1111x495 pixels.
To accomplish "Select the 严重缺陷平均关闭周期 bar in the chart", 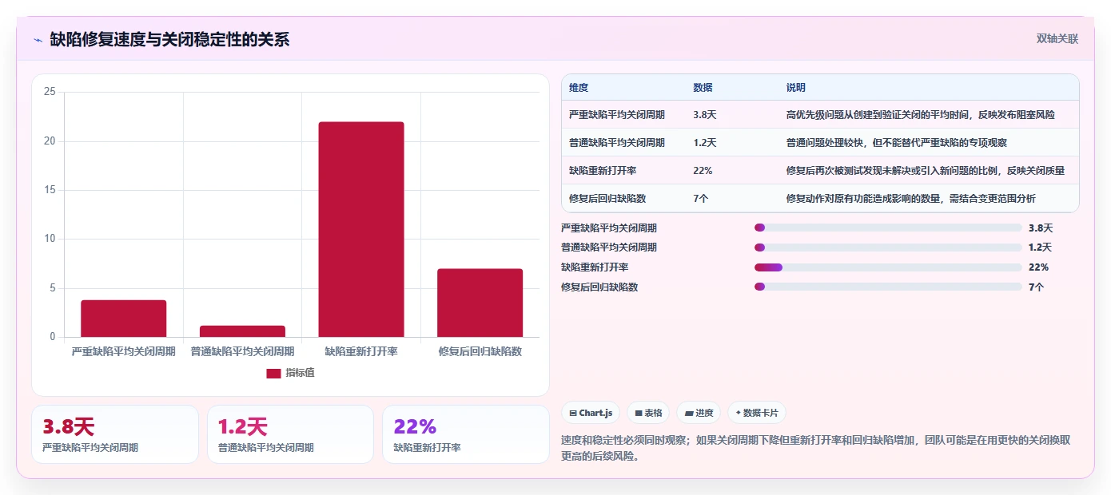I will [x=124, y=319].
